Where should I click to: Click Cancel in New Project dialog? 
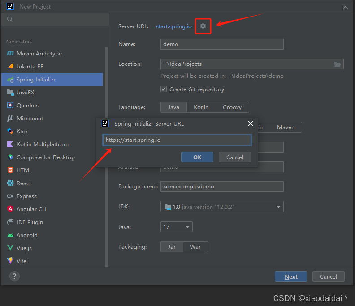328,276
